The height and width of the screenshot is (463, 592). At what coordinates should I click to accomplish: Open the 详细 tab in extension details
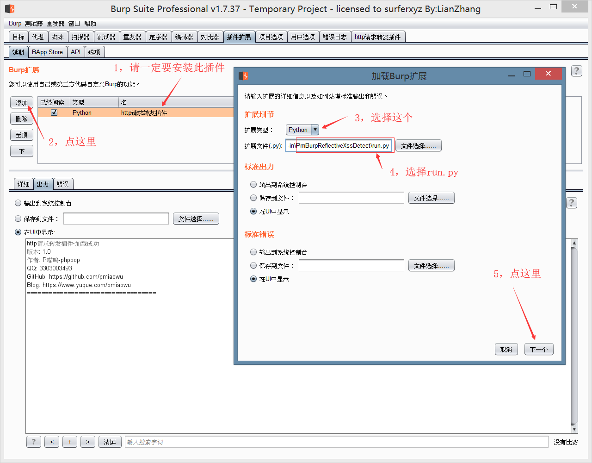tap(24, 184)
